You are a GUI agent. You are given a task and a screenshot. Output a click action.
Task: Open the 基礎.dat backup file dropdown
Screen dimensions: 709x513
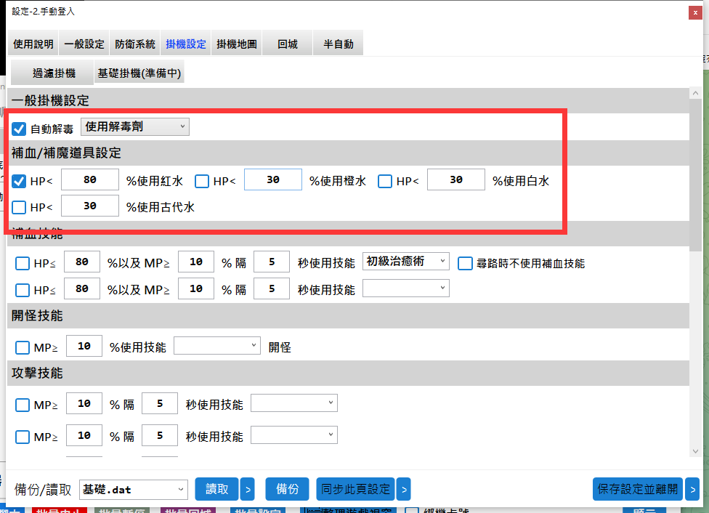click(x=133, y=490)
